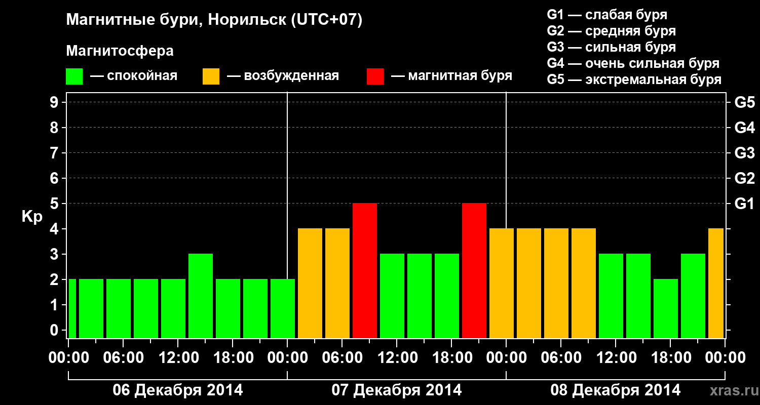Select the chart title 'Магнитные бури, Норильск (UTC+07)'
This screenshot has height=405, width=760.
[x=214, y=20]
